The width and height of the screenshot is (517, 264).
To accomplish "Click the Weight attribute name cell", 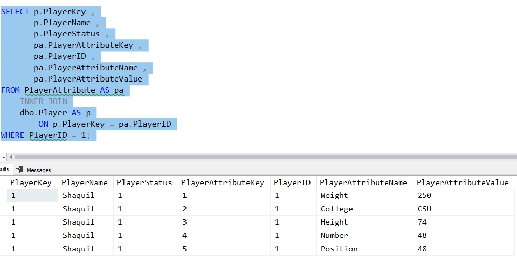I will pyautogui.click(x=334, y=195).
